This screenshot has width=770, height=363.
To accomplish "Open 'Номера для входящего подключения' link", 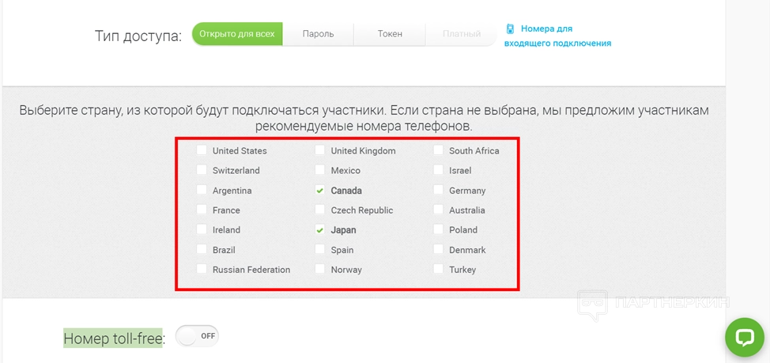I will pos(557,36).
